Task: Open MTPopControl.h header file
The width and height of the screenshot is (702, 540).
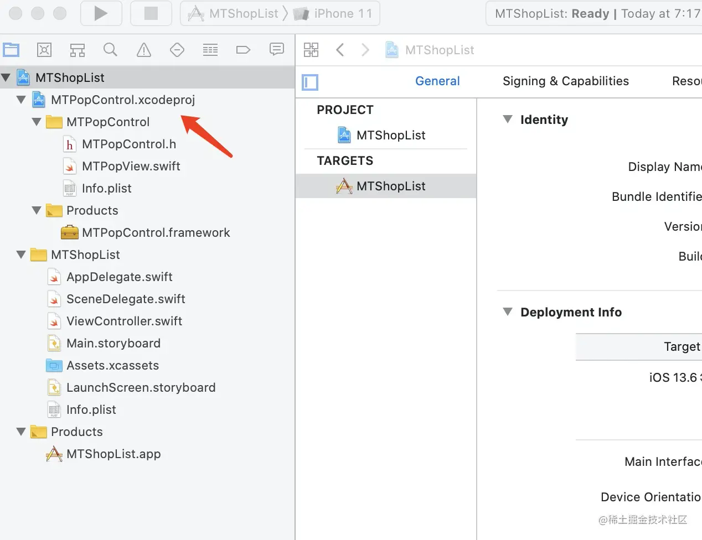Action: [129, 144]
